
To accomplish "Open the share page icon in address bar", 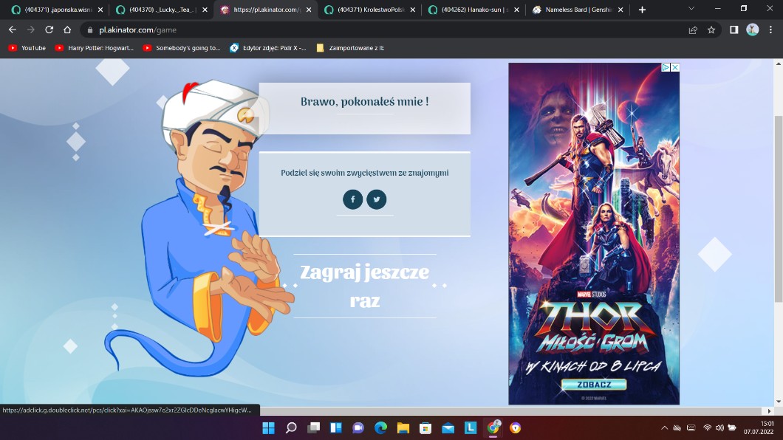I will pos(693,30).
